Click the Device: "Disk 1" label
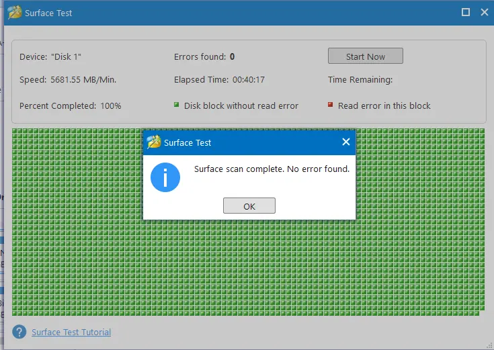The width and height of the screenshot is (494, 350). coord(50,56)
